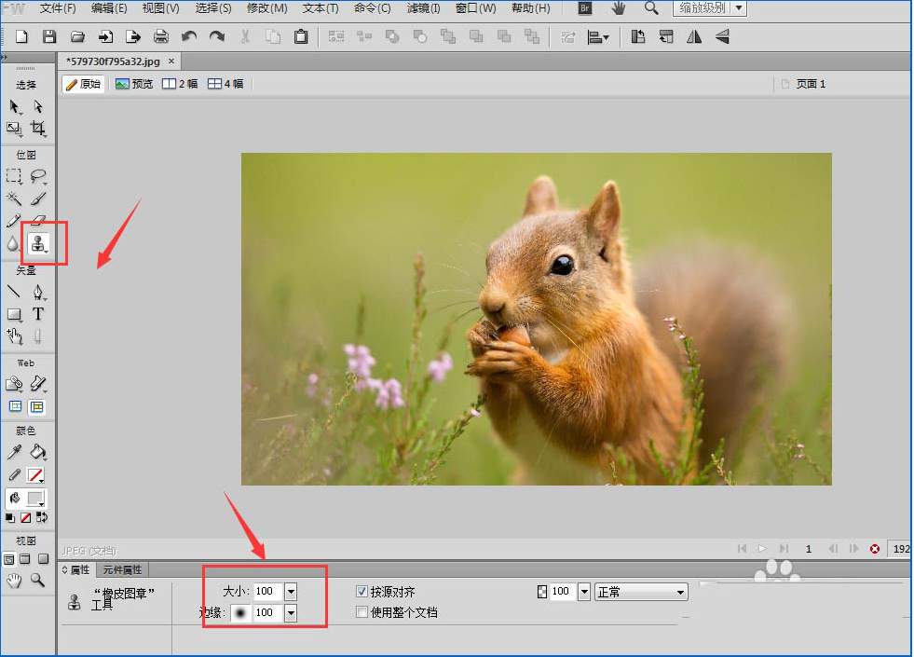Click the fill color swatch in toolbox
This screenshot has height=657, width=914.
coord(35,499)
